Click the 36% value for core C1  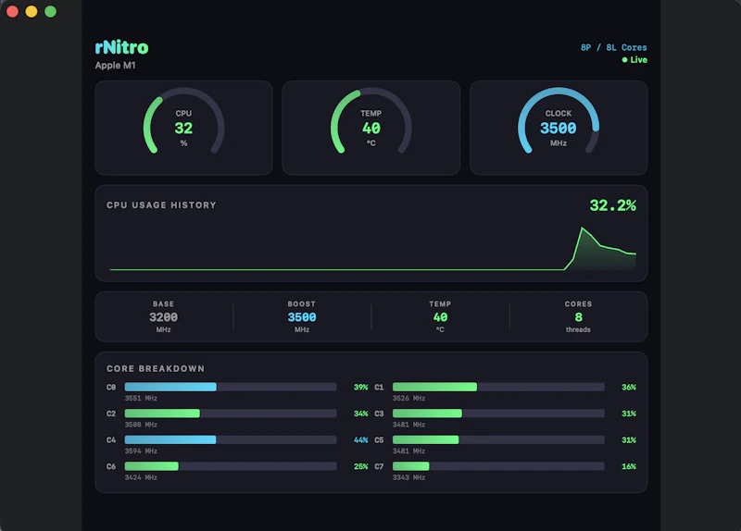pyautogui.click(x=629, y=387)
